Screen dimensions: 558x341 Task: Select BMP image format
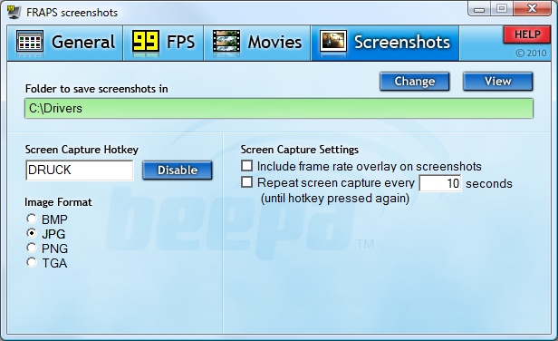[x=32, y=219]
